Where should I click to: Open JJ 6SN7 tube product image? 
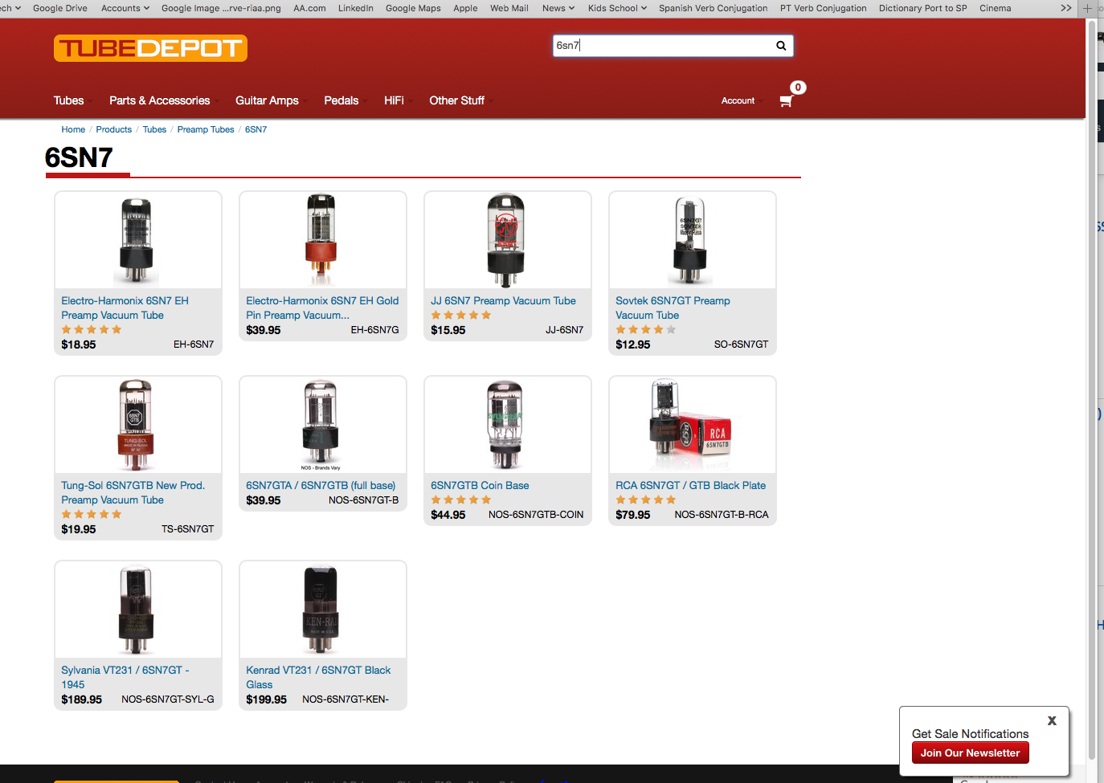pyautogui.click(x=508, y=240)
